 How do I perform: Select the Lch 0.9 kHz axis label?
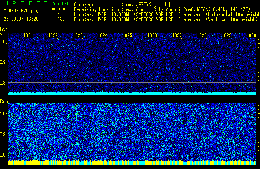pyautogui.click(x=3, y=62)
